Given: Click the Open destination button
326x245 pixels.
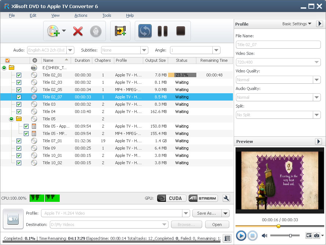Looking at the screenshot, I should pos(217,225).
